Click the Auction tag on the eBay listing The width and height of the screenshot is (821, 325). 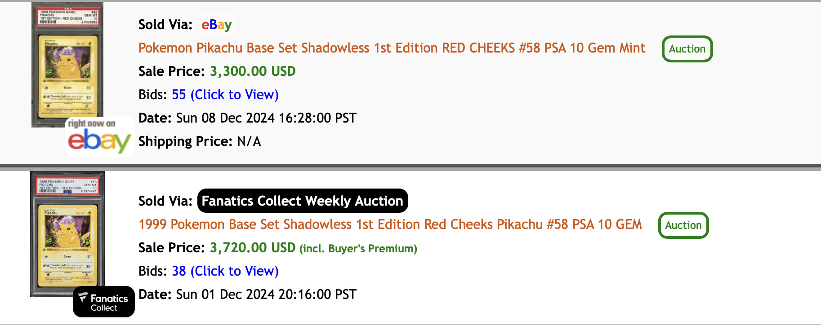click(x=687, y=49)
